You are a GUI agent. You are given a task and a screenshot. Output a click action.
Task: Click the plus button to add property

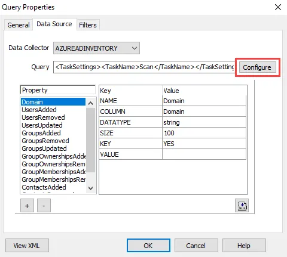pos(27,206)
